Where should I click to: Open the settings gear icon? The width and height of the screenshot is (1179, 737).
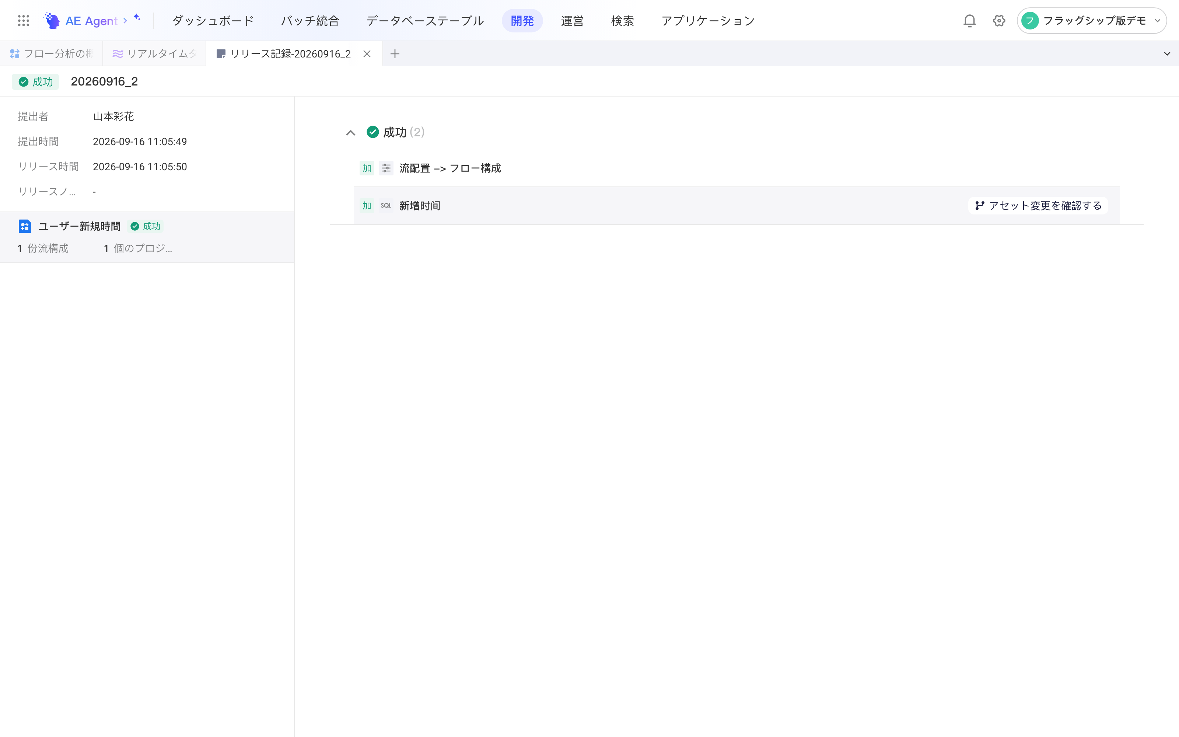[999, 21]
